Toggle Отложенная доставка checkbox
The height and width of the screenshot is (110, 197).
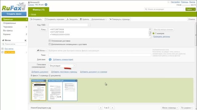tap(50, 41)
